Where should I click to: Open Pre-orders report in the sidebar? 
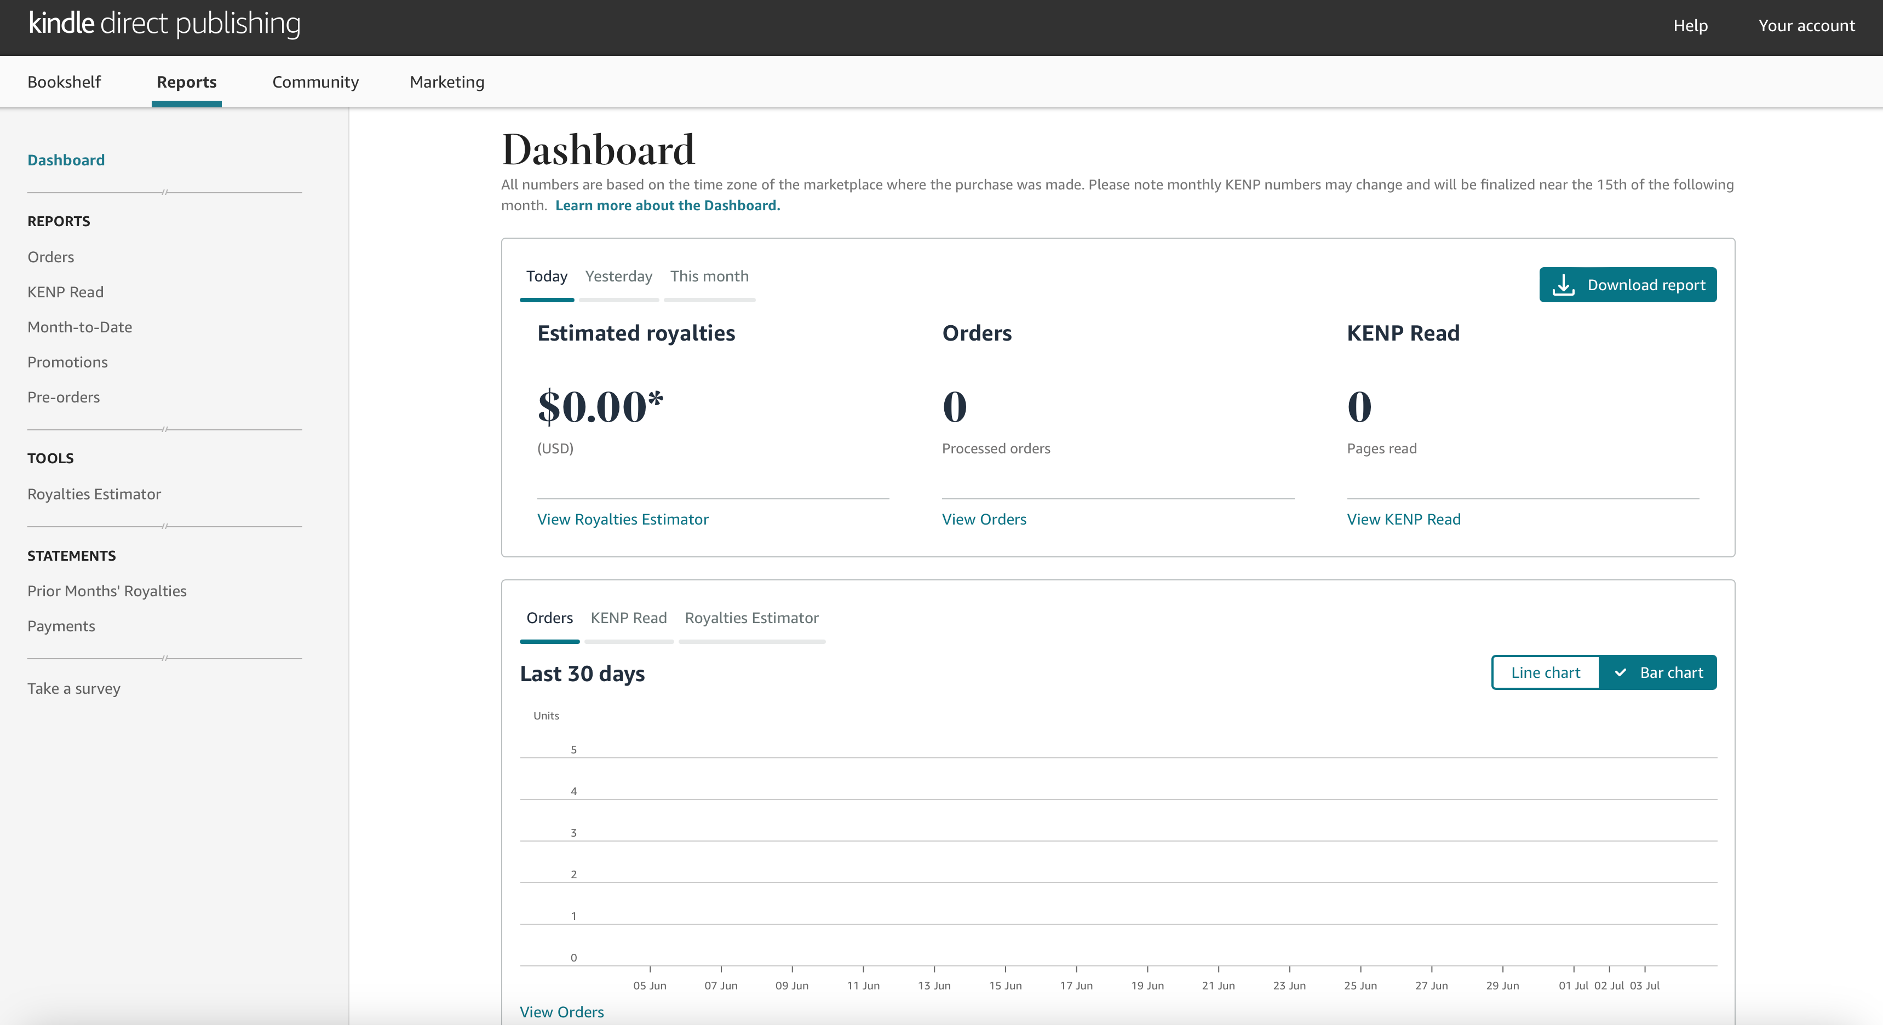tap(64, 398)
